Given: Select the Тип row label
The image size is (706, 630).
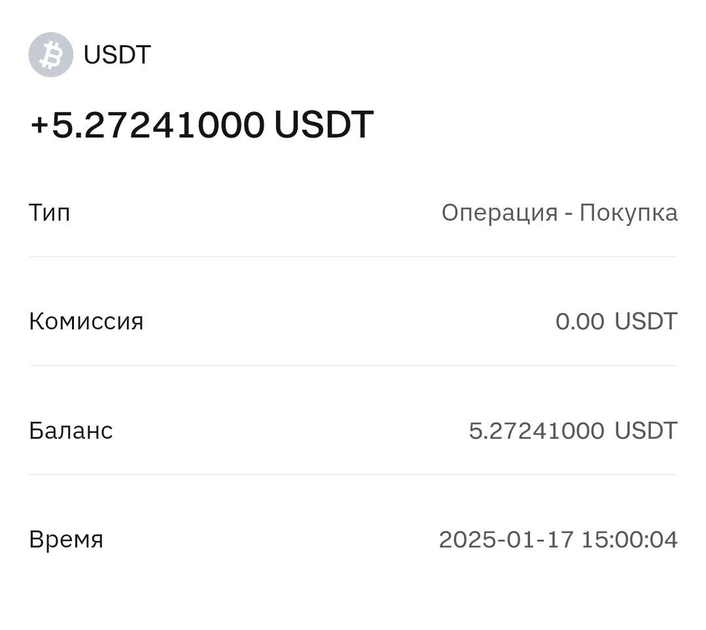Looking at the screenshot, I should [x=50, y=213].
